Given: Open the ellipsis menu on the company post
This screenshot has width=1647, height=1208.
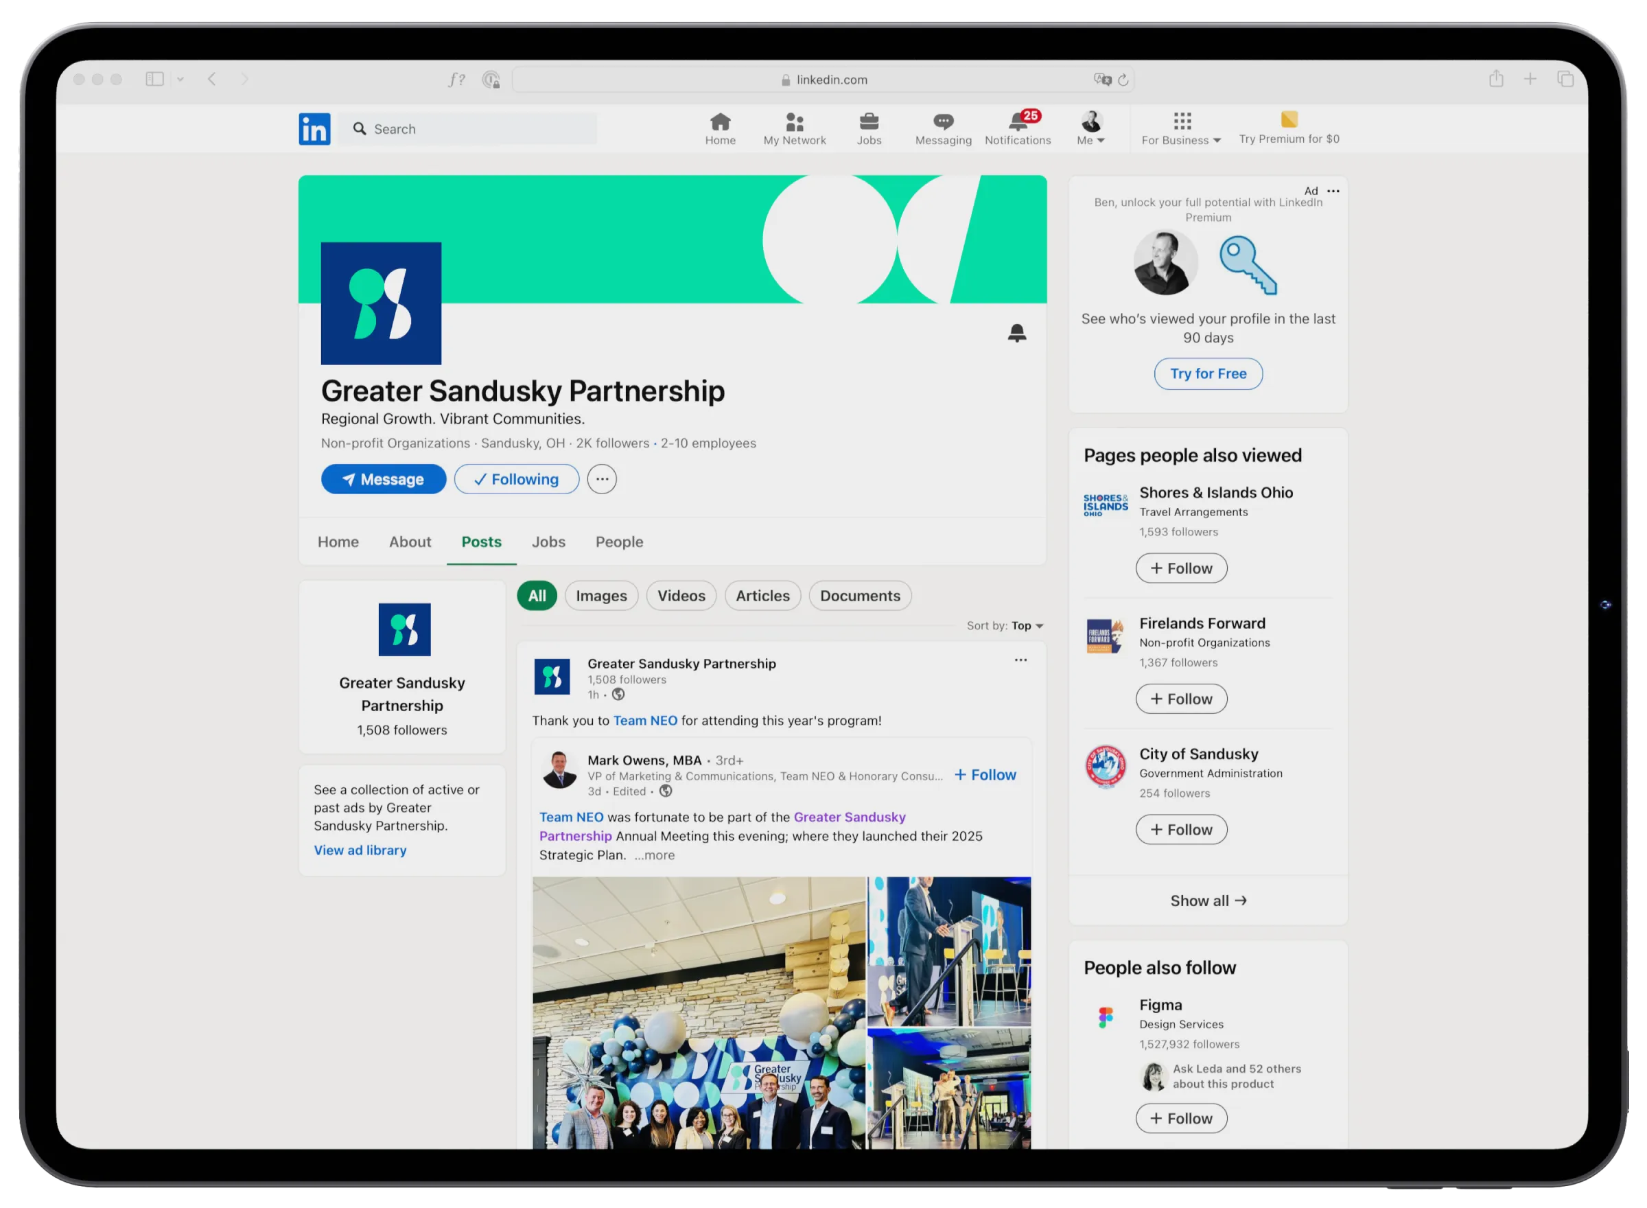Looking at the screenshot, I should tap(1020, 660).
